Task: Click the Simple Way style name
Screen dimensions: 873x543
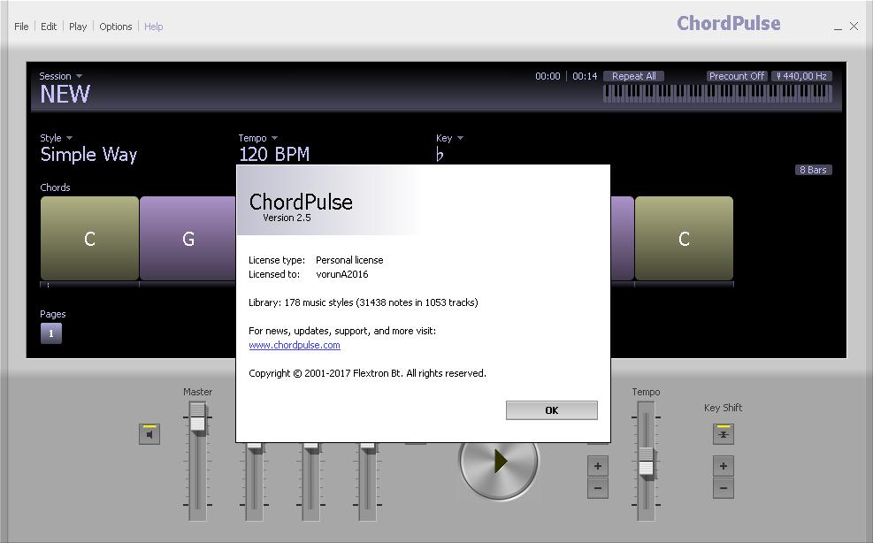Action: [88, 154]
